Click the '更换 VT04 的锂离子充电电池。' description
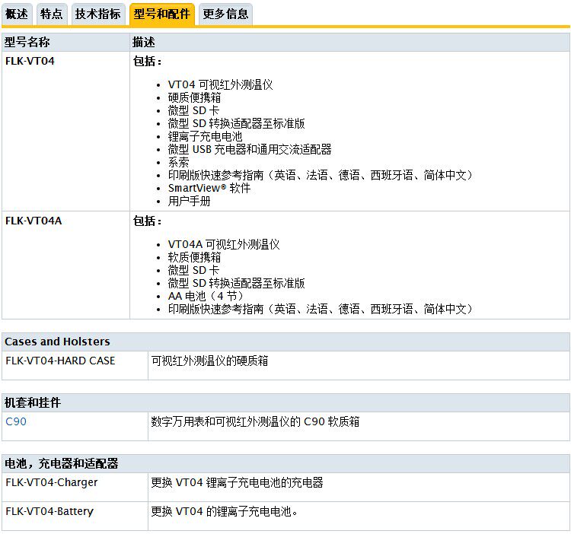 pos(225,512)
